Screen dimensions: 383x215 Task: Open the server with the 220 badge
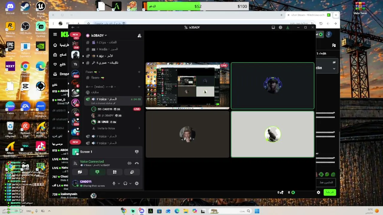[75, 122]
